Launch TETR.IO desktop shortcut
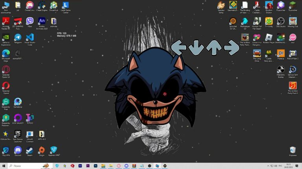The image size is (302, 169). 30,119
